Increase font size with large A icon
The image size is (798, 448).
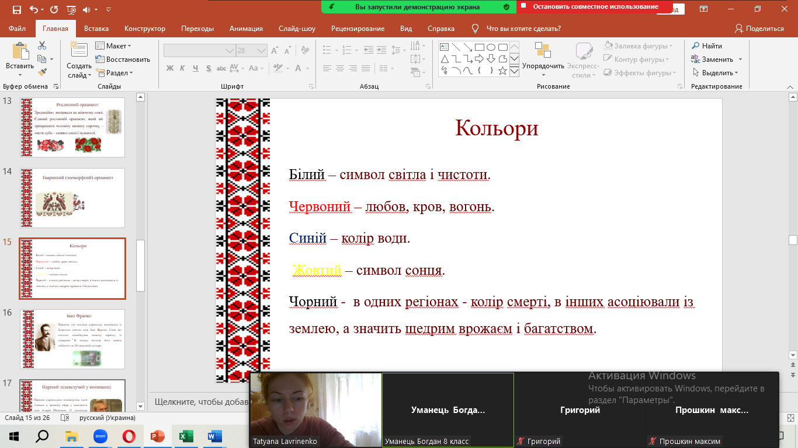pos(274,51)
